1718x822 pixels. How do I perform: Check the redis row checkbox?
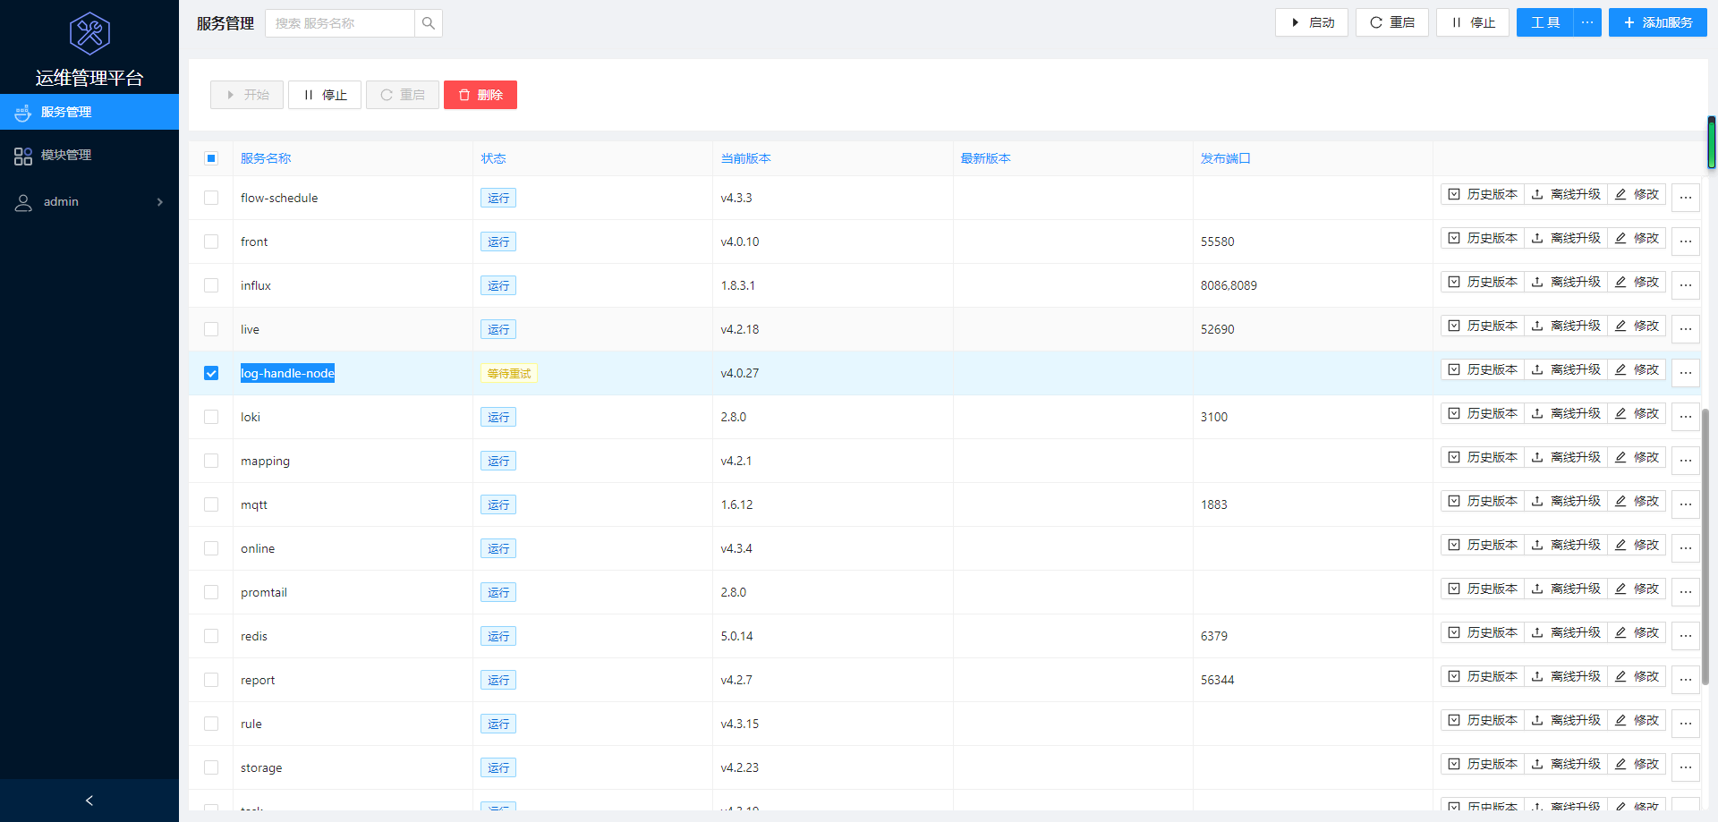pyautogui.click(x=211, y=636)
